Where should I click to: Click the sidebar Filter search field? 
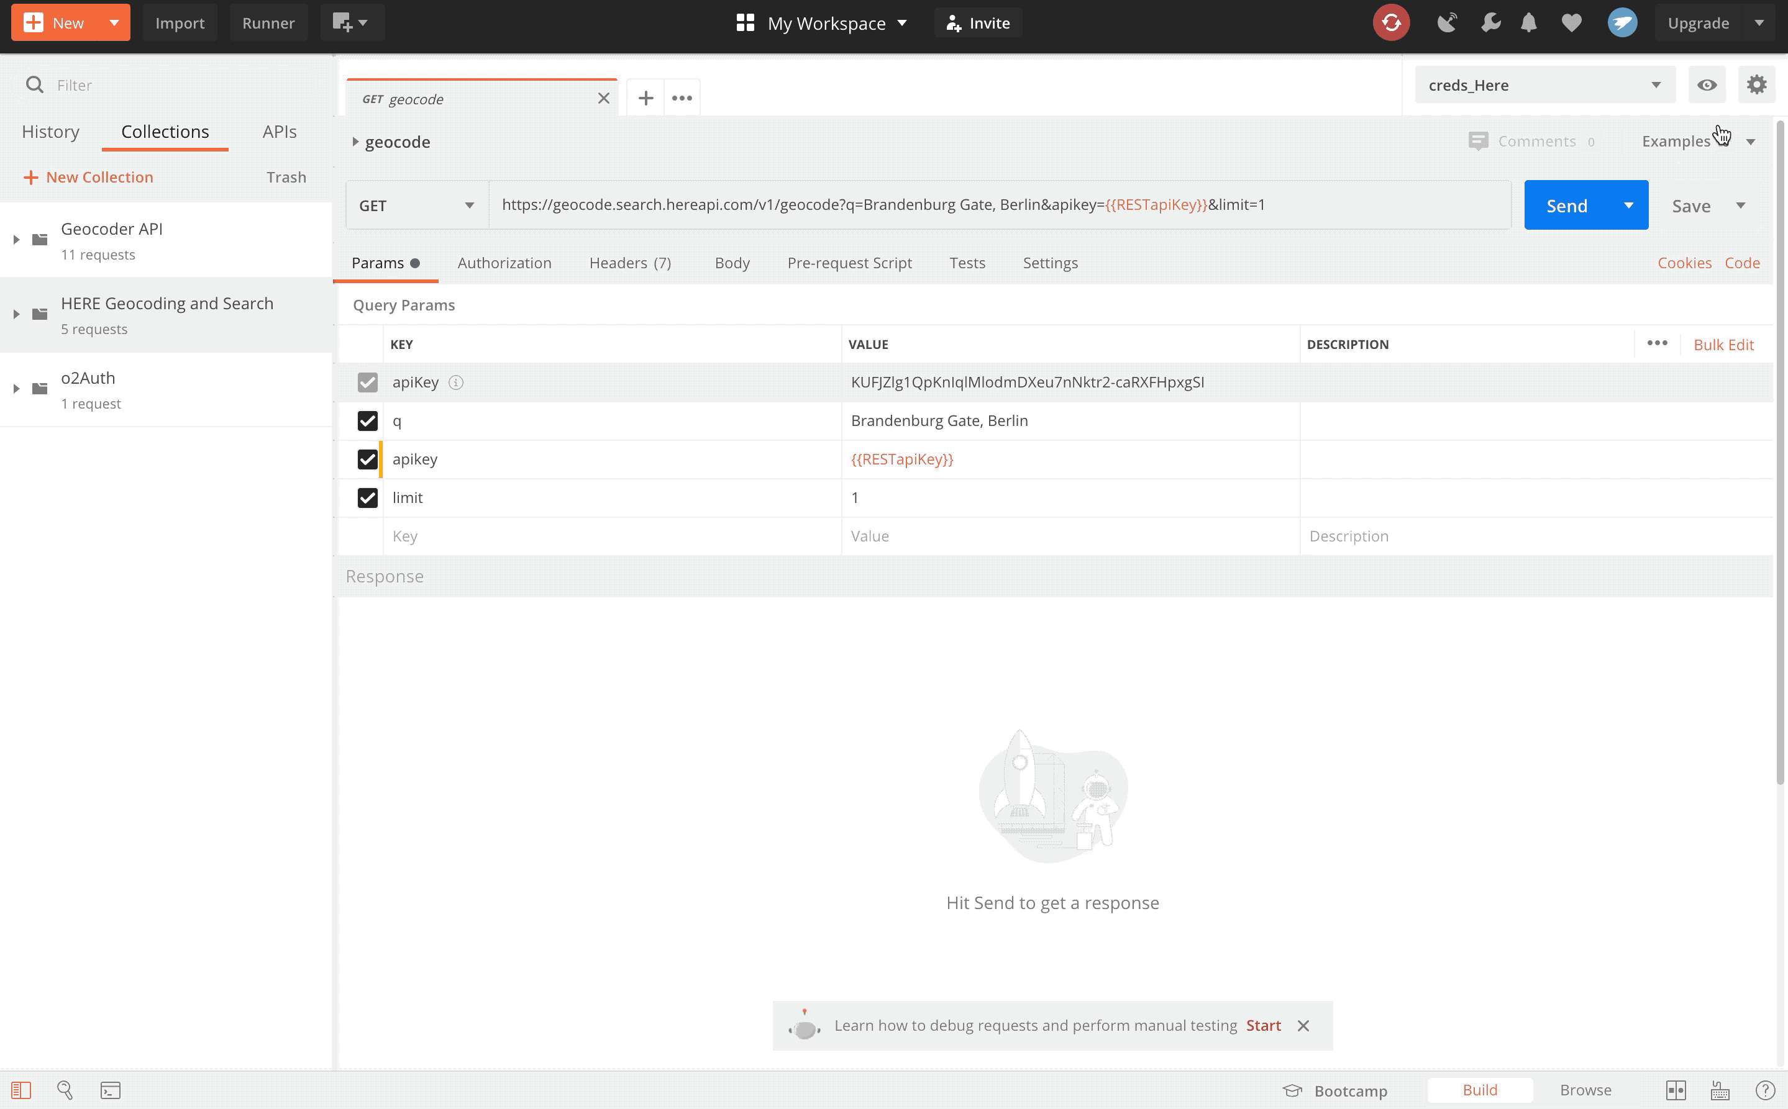[166, 85]
